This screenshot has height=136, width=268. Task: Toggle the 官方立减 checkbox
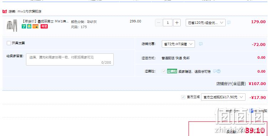point(183,97)
